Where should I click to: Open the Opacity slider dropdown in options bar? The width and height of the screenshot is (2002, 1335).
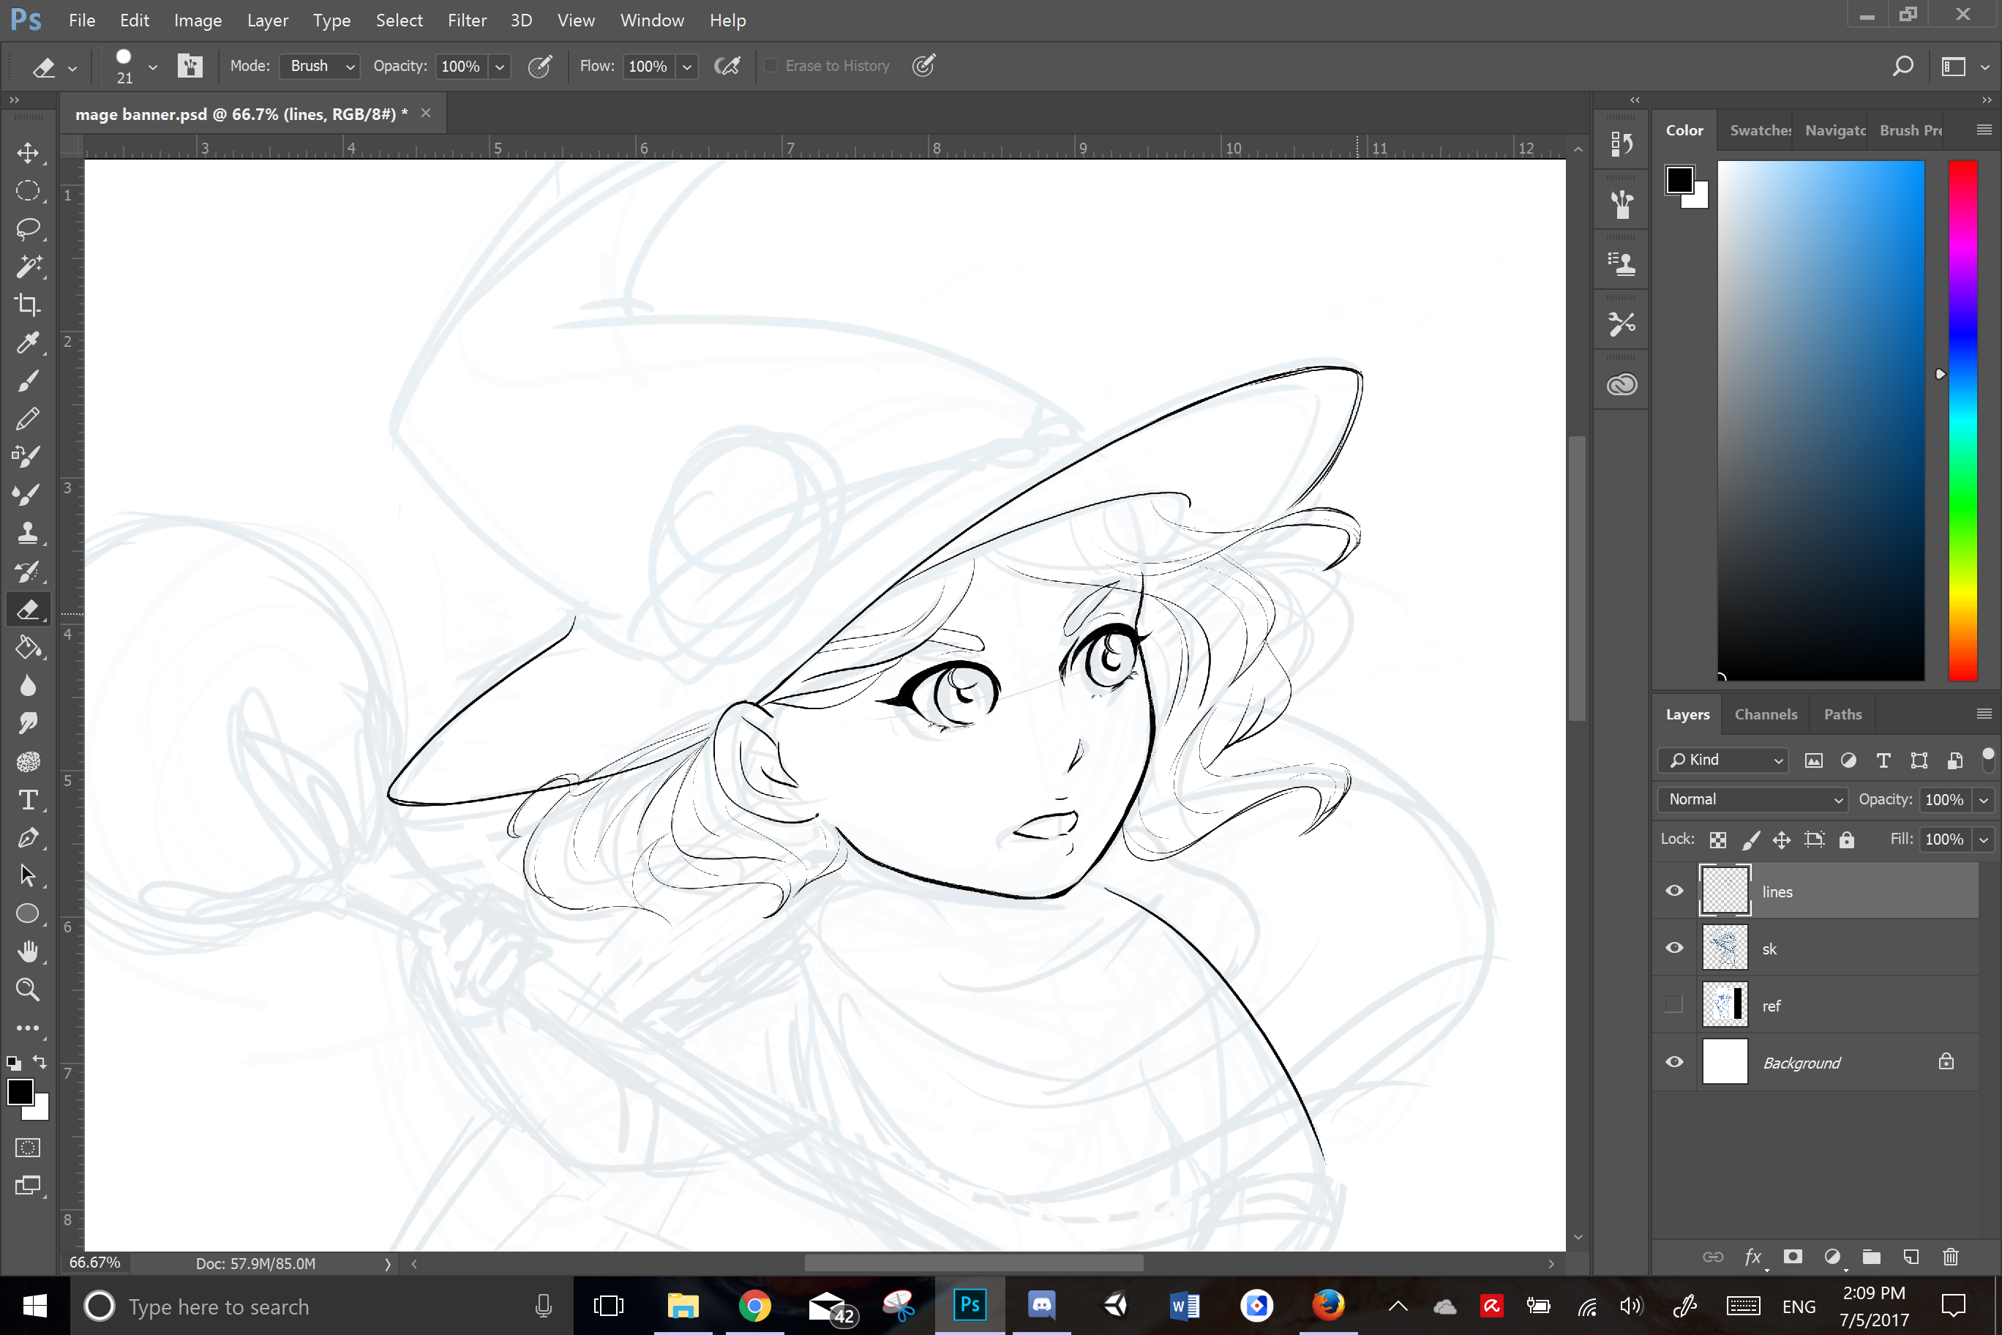pyautogui.click(x=500, y=67)
